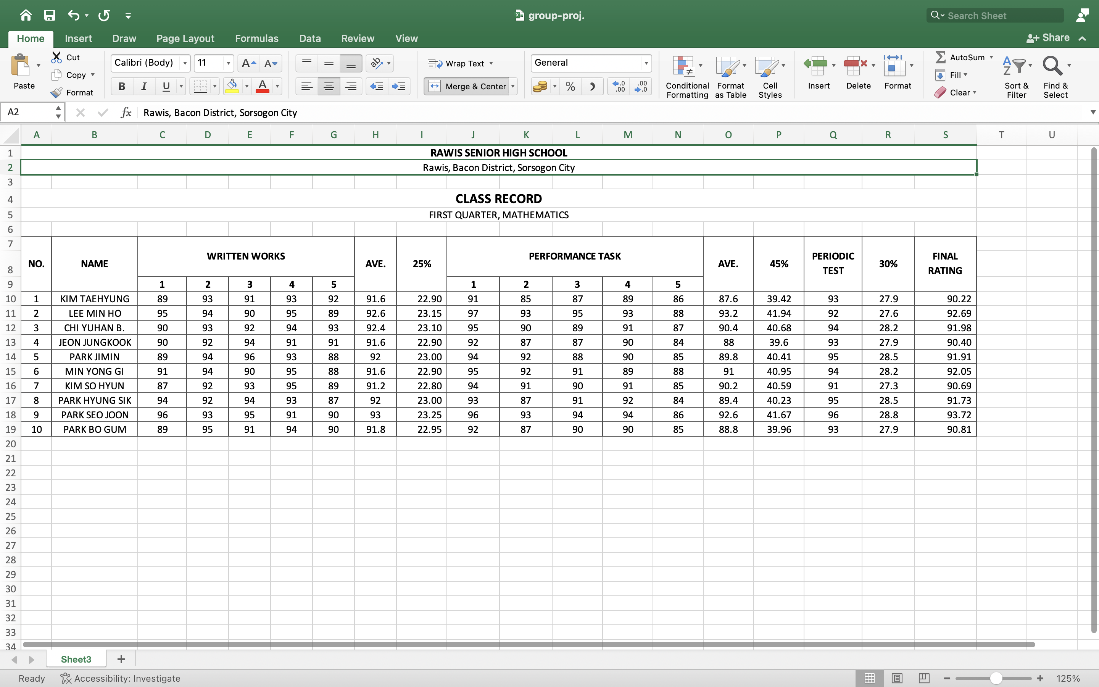The height and width of the screenshot is (687, 1099).
Task: Click the text orientation icon
Action: click(377, 63)
